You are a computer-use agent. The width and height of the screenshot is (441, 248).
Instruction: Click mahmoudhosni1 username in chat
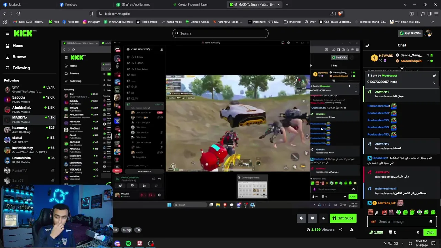[386, 189]
